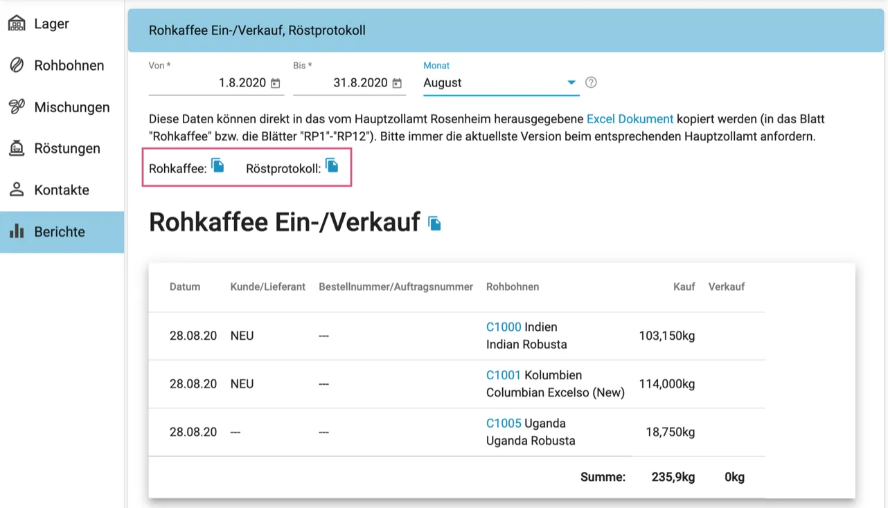Copy Röstprotokoll data to clipboard

(x=332, y=165)
